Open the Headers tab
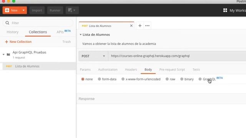 131,69
